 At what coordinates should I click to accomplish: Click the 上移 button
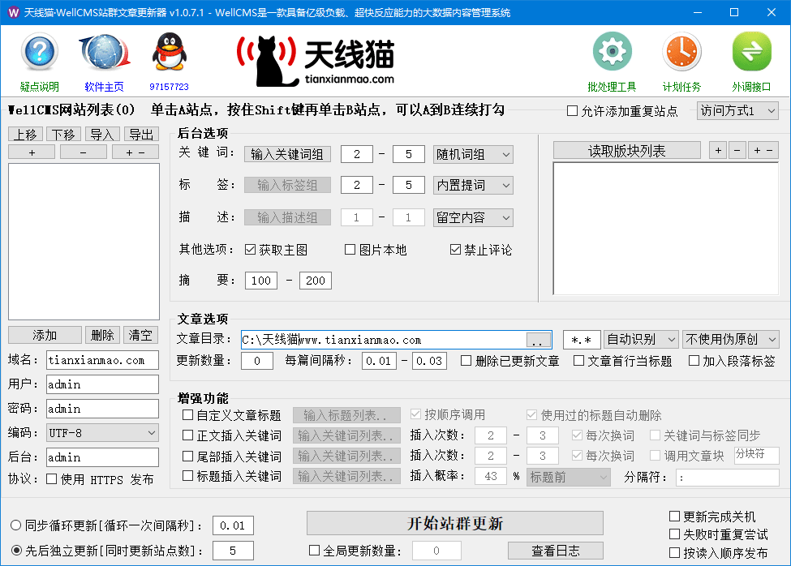tap(26, 135)
